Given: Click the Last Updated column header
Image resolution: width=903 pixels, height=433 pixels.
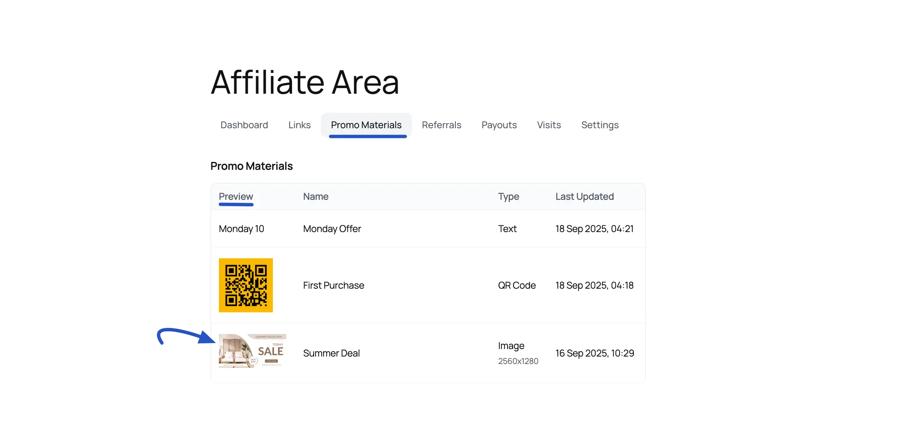Looking at the screenshot, I should tap(584, 196).
